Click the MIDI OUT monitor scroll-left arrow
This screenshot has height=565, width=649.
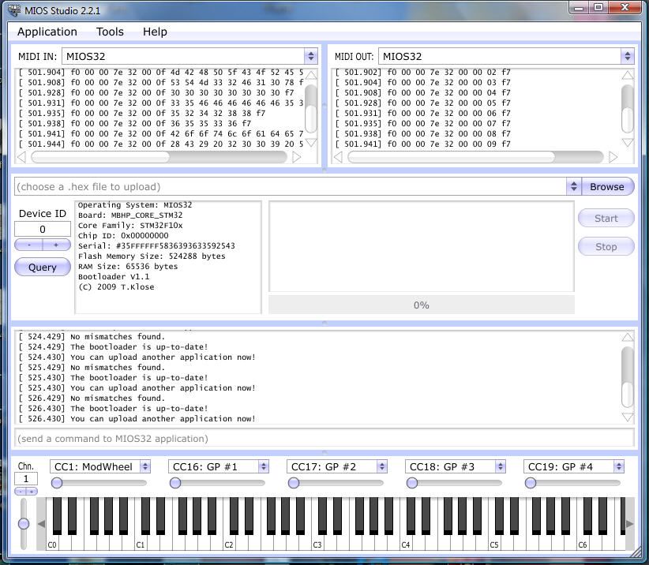338,157
